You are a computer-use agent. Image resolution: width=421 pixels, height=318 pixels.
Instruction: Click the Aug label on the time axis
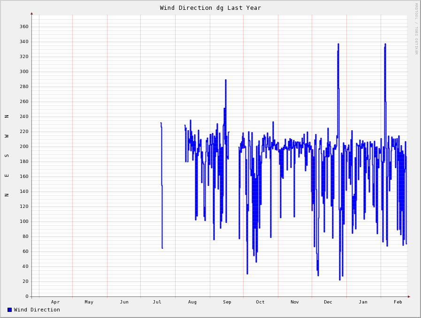(192, 302)
